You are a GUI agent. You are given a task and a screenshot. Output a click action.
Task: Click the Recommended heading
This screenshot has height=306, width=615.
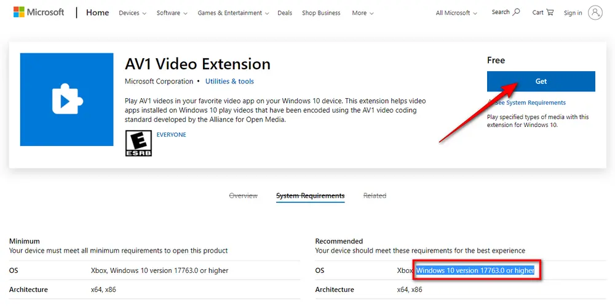339,241
